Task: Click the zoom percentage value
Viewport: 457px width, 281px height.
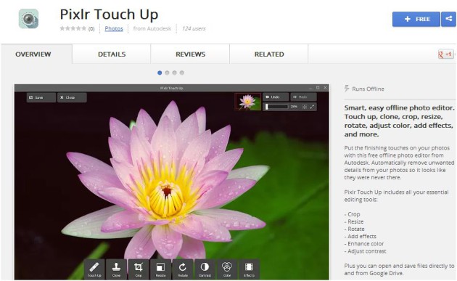Action: pyautogui.click(x=294, y=107)
